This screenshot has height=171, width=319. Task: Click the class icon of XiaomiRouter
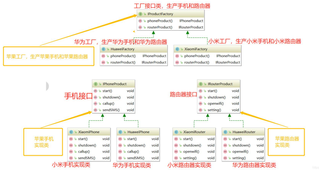click(176, 132)
